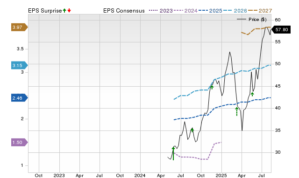Click the green surprise arrow near price 45
This screenshot has height=178, width=299.
(x=212, y=87)
